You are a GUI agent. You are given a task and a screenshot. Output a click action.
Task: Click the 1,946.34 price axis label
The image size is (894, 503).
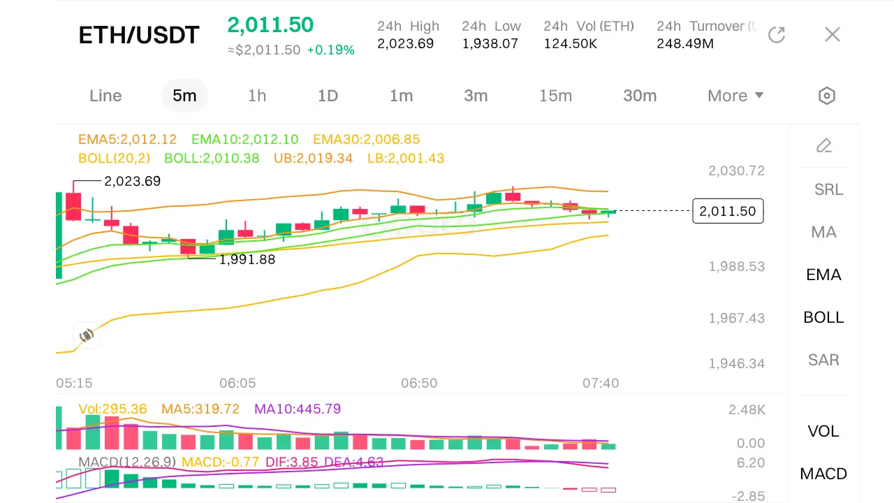tap(736, 363)
